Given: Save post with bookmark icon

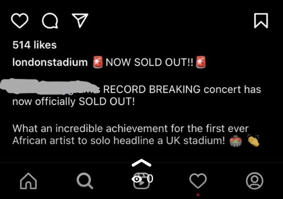Looking at the screenshot, I should [261, 21].
